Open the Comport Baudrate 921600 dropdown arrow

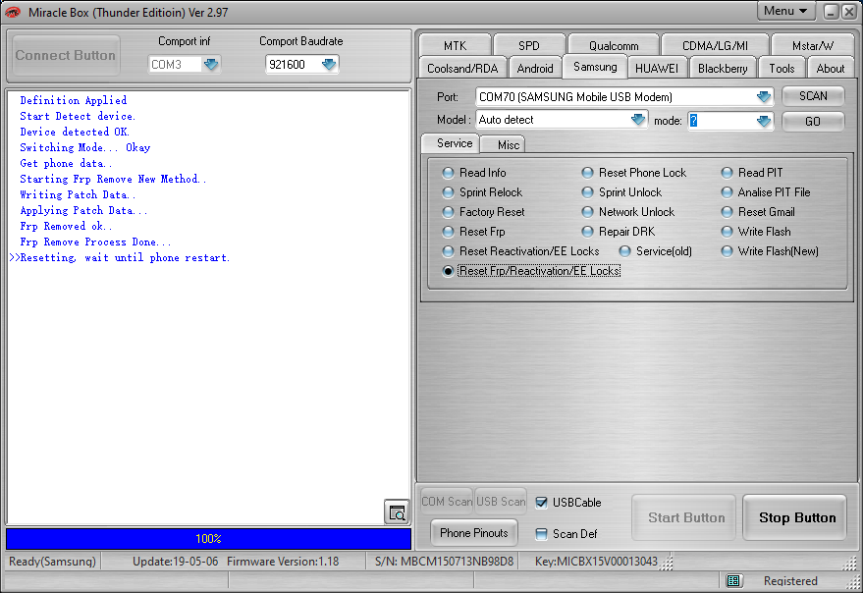[329, 65]
